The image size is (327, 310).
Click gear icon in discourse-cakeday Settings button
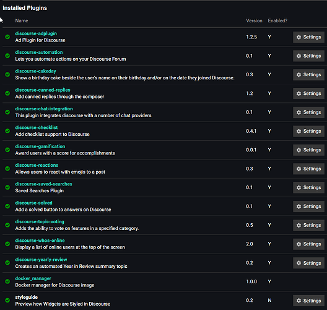(x=299, y=75)
